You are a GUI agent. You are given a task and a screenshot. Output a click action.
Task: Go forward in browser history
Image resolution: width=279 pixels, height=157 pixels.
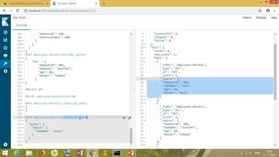point(11,10)
